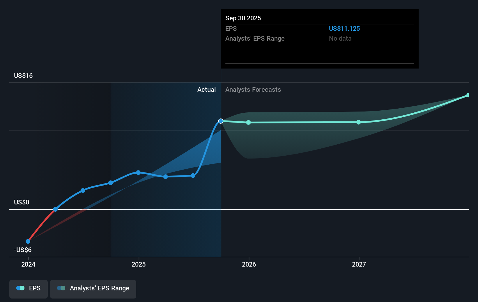Image resolution: width=478 pixels, height=302 pixels.
Task: Collapse the Analysts' EPS Range legend entry
Action: pos(93,289)
